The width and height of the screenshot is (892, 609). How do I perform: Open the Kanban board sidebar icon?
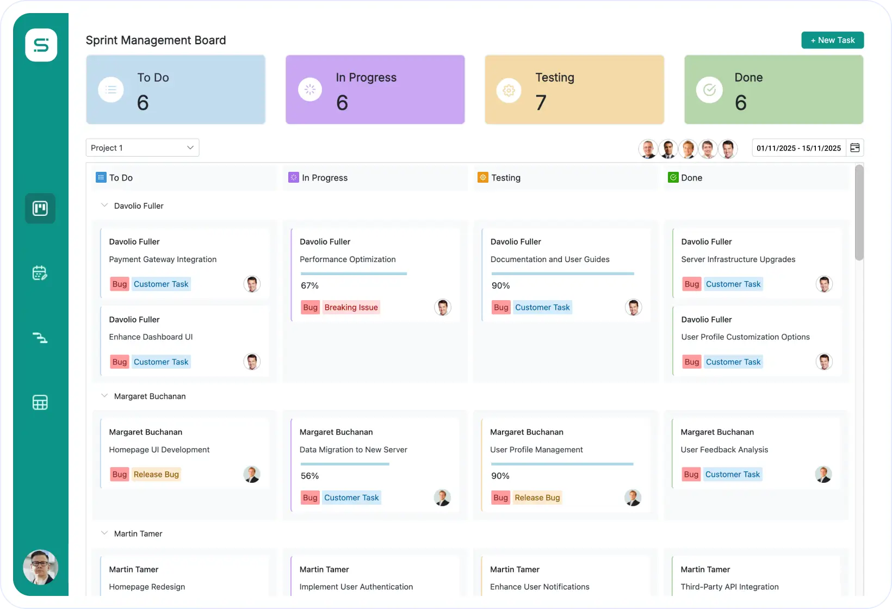[x=40, y=208]
